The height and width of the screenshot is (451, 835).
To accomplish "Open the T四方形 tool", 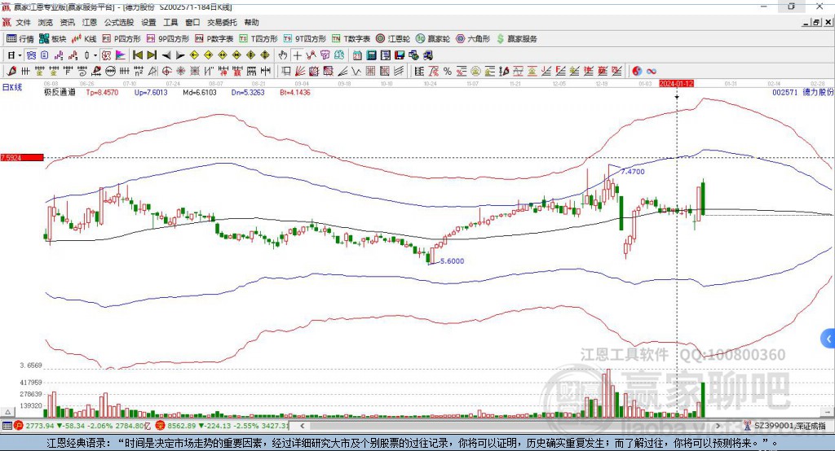I will (x=258, y=38).
